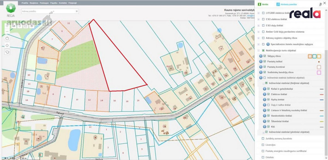The height and width of the screenshot is (160, 328).
Task: Open the info for Sklypų ribos layer
Action: pos(261,56)
